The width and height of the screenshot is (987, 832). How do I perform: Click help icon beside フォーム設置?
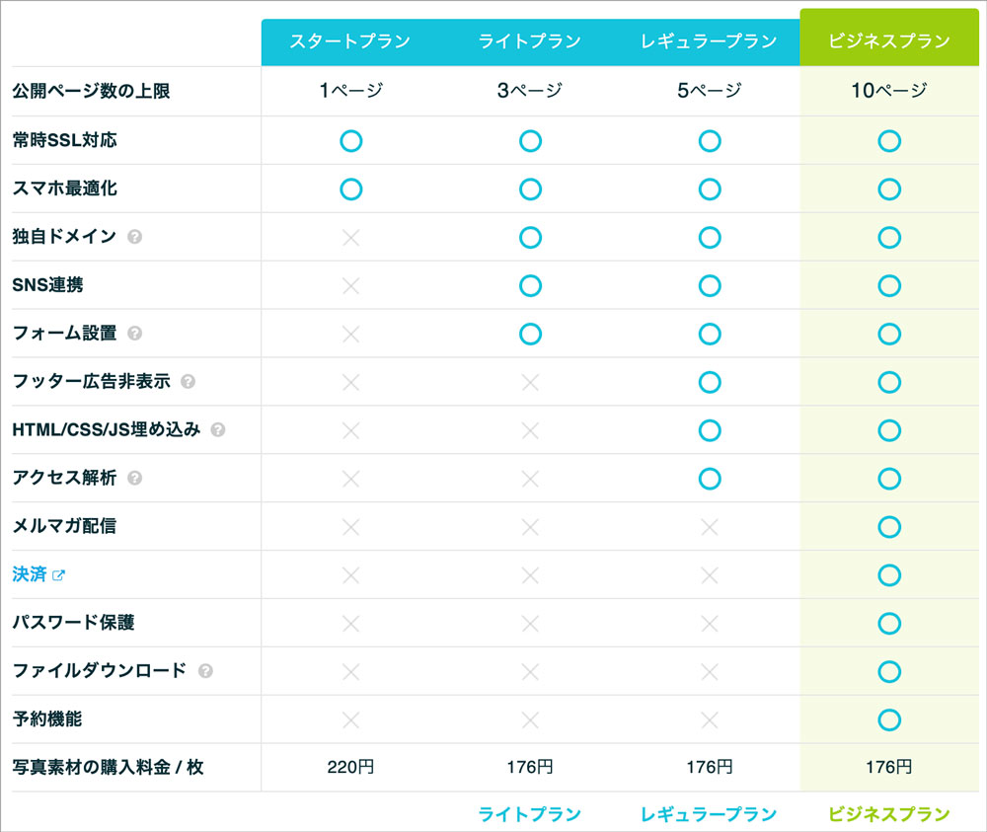pyautogui.click(x=134, y=333)
